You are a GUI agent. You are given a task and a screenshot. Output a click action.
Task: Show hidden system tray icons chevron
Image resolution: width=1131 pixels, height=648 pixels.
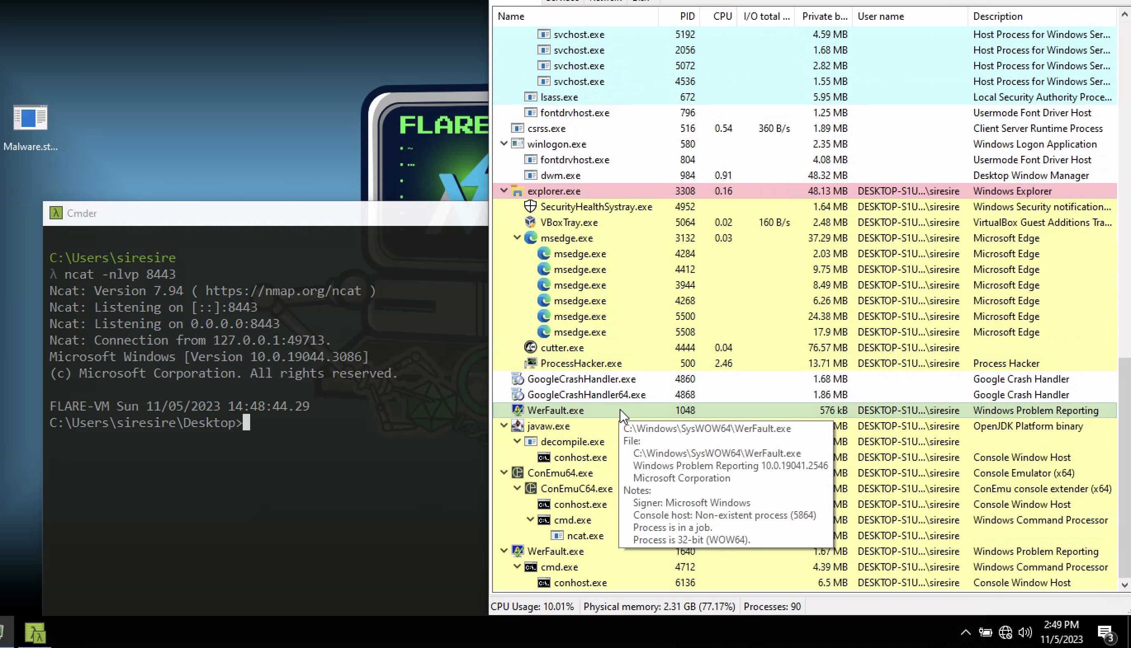[965, 632]
